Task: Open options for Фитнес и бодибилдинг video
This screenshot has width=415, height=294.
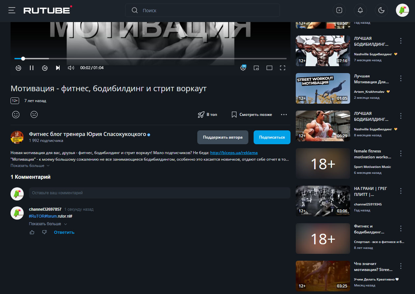Action: tap(401, 228)
